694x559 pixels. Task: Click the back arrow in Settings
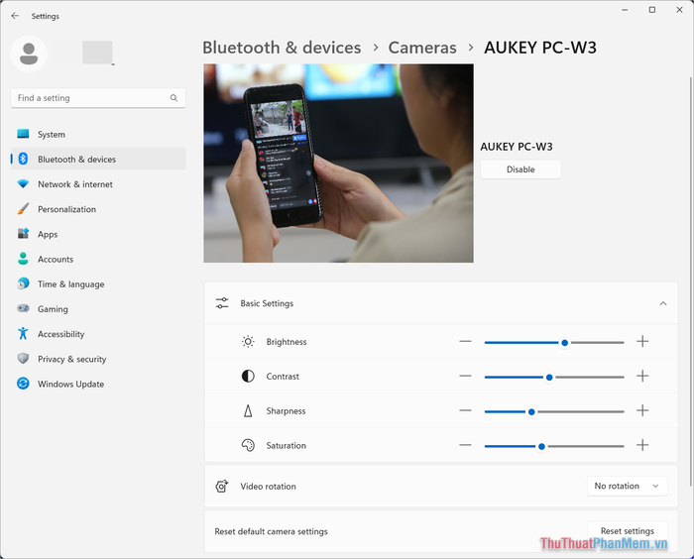pyautogui.click(x=15, y=16)
